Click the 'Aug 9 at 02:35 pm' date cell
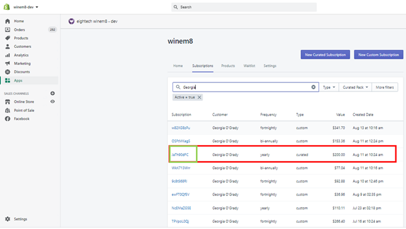Image resolution: width=406 pixels, height=229 pixels. click(367, 195)
